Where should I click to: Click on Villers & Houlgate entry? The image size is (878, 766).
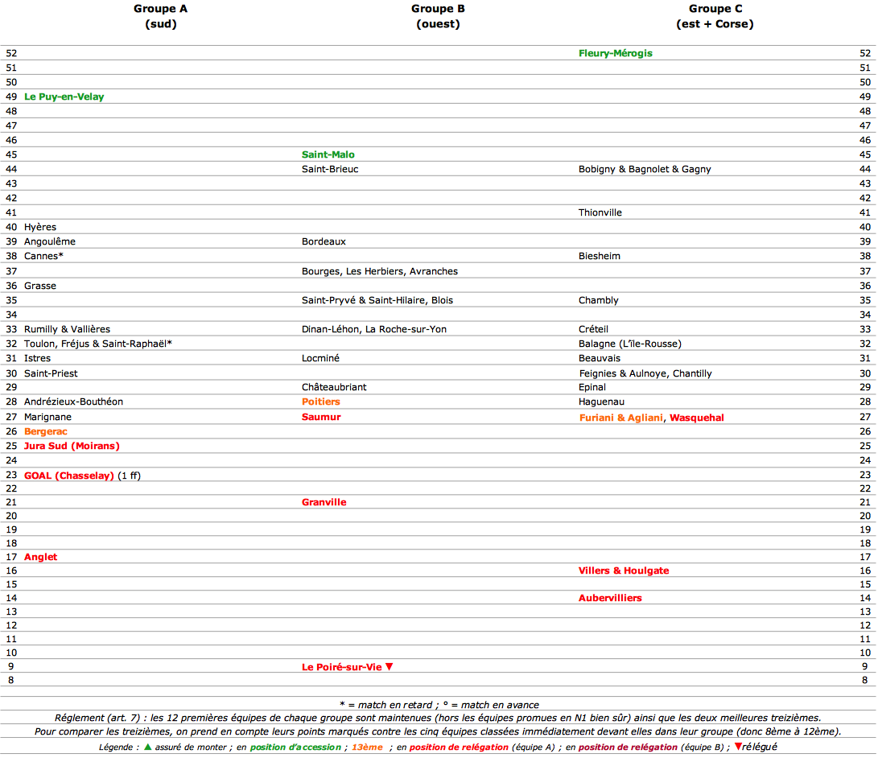pyautogui.click(x=624, y=570)
